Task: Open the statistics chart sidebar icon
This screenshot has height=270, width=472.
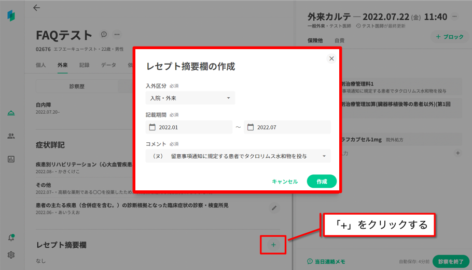Action: pos(11,159)
